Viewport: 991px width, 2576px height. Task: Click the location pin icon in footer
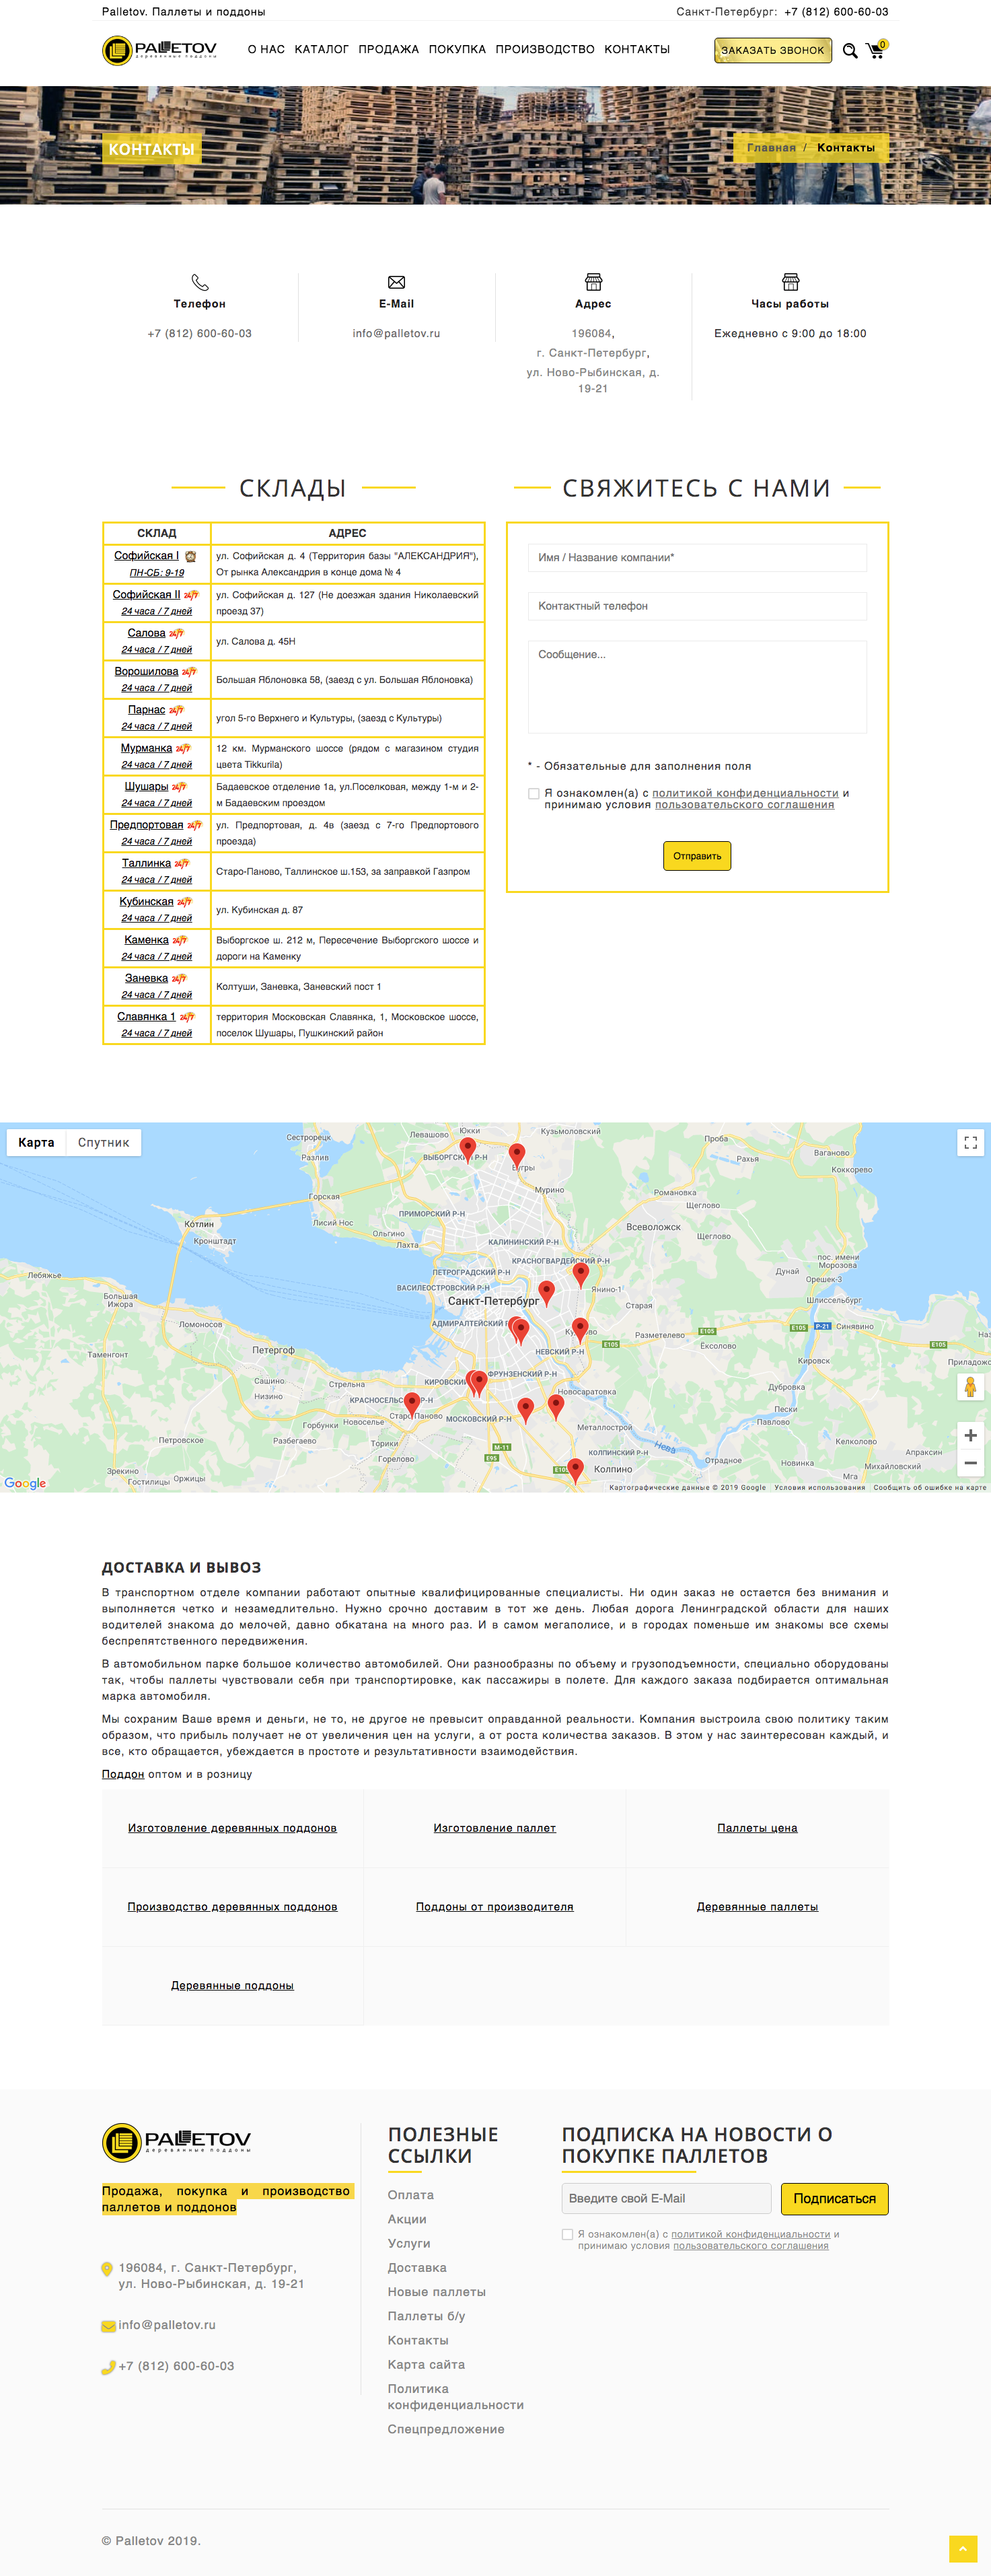[x=107, y=2269]
